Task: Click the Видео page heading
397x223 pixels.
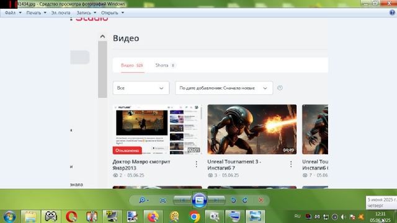Action: point(126,38)
